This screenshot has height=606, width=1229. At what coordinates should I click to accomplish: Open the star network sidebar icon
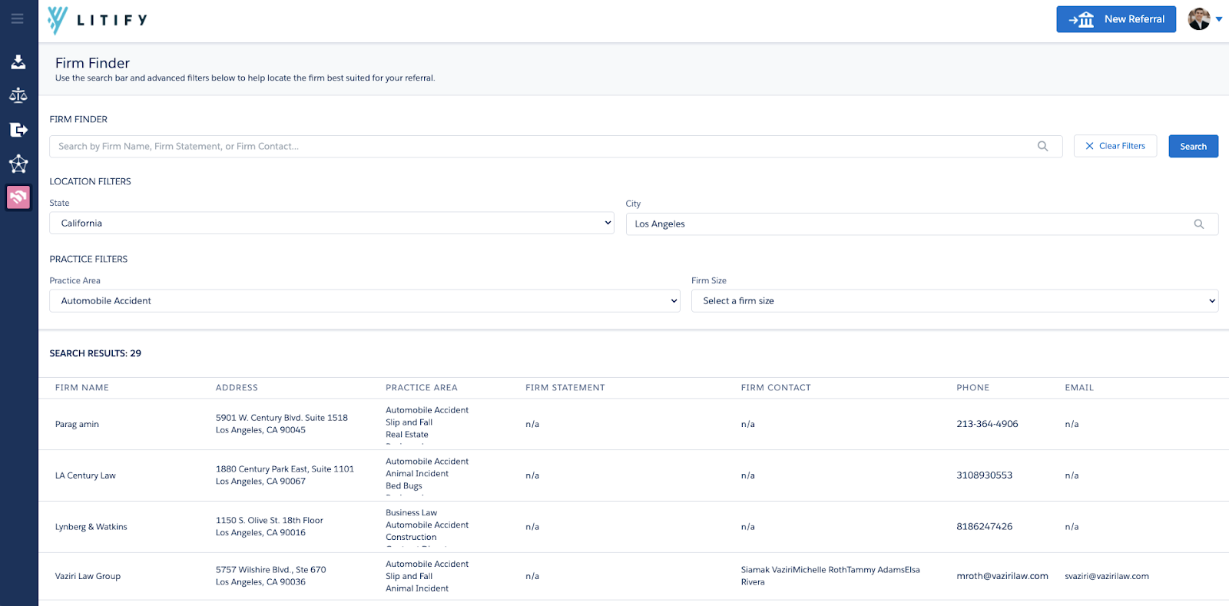18,164
